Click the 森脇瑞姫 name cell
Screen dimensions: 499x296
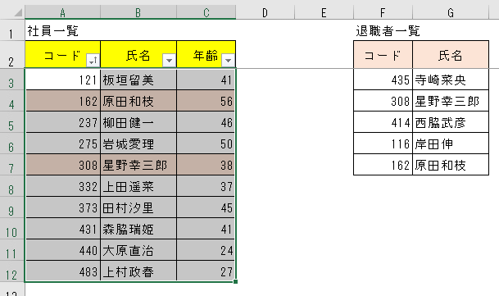[x=138, y=229]
